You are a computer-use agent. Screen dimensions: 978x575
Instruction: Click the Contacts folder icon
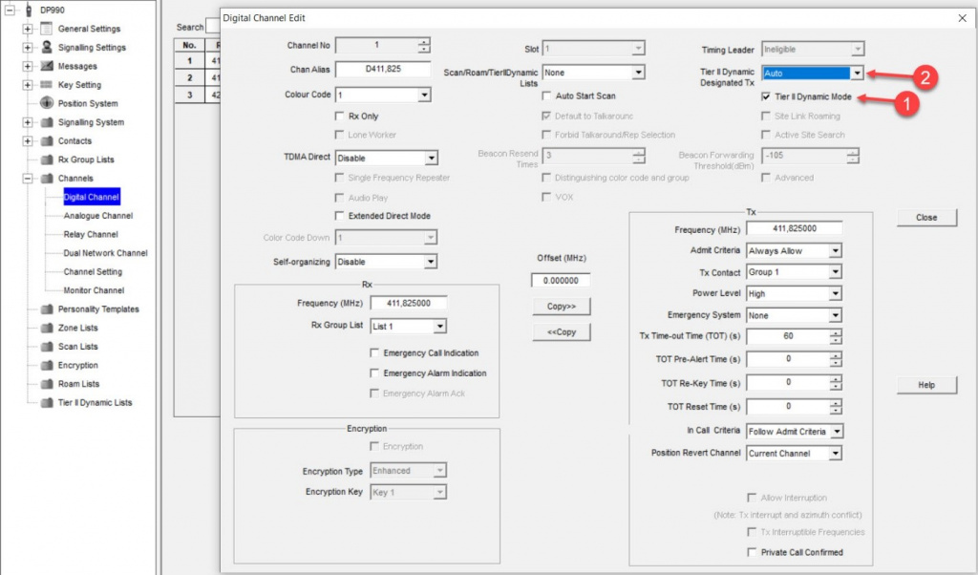46,141
